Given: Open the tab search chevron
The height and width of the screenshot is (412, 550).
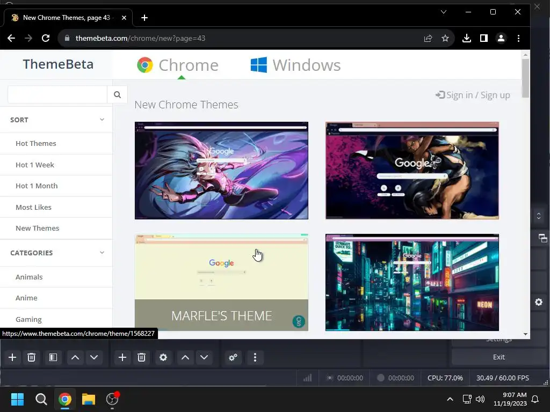Looking at the screenshot, I should [x=444, y=12].
